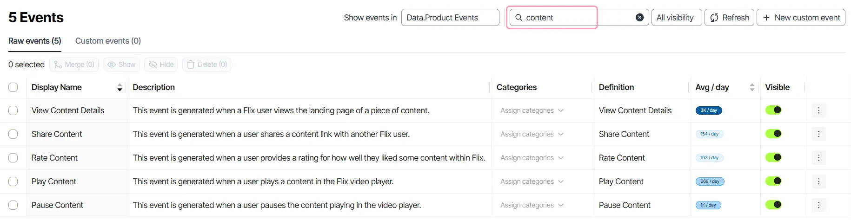Select the View Content Details row checkbox

13,110
